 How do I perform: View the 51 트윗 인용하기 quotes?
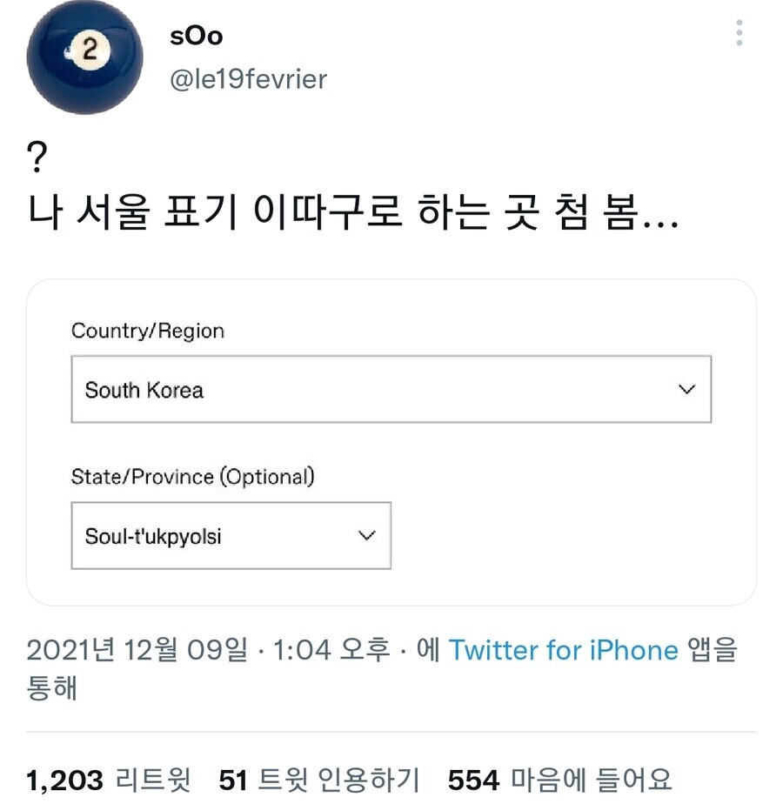pos(319,780)
